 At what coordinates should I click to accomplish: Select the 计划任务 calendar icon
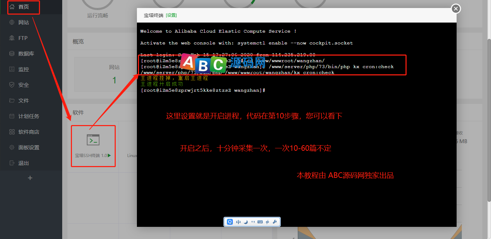point(12,116)
